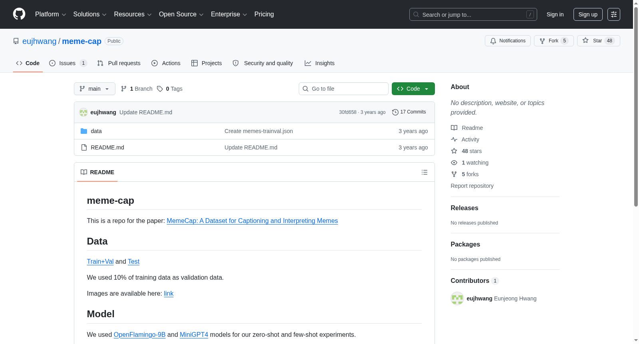639x344 pixels.
Task: Expand the Open Source menu
Action: click(x=181, y=14)
